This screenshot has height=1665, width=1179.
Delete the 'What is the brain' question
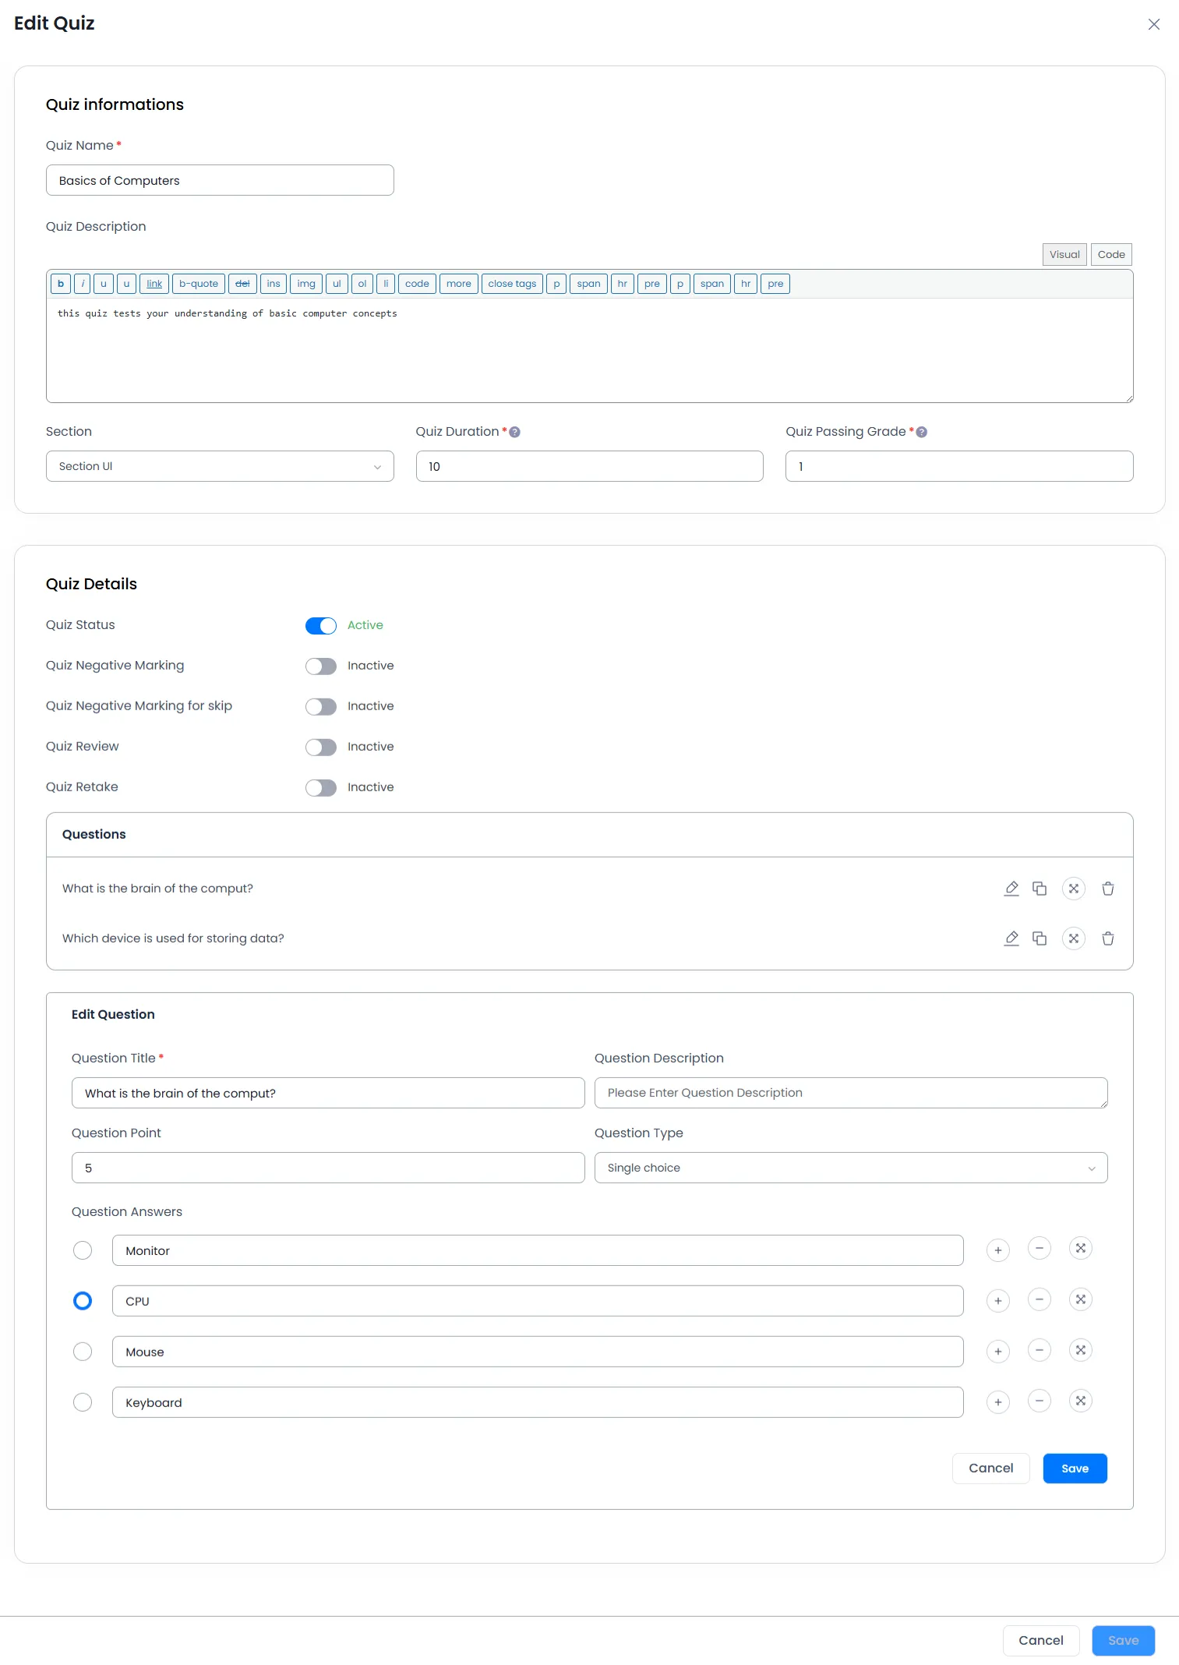[1108, 889]
